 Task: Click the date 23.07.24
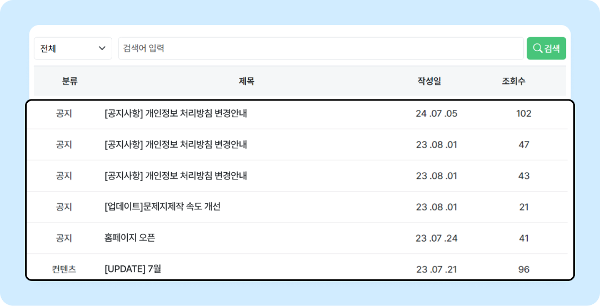pos(437,238)
